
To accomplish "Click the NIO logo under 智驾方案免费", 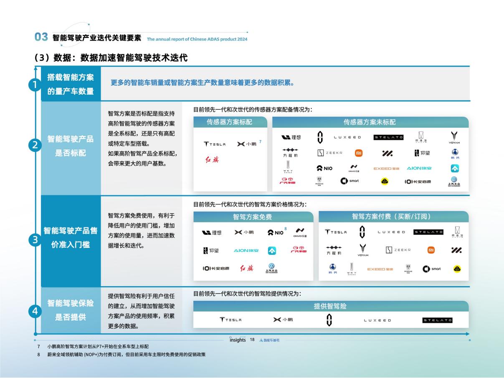I will [276, 232].
